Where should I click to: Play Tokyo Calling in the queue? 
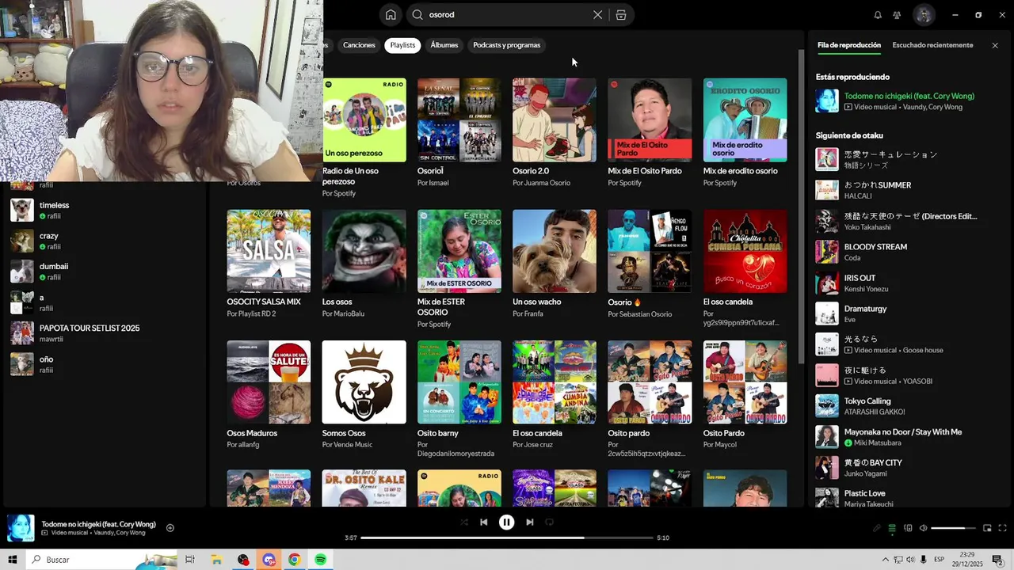903,406
